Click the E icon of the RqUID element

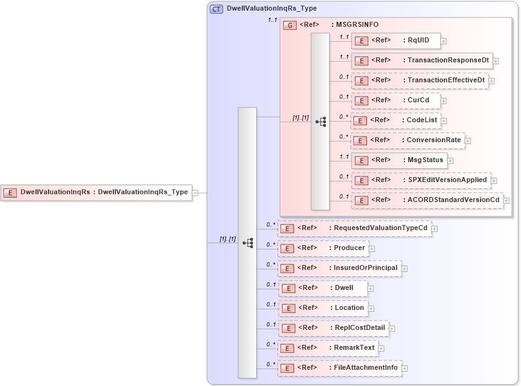(361, 41)
